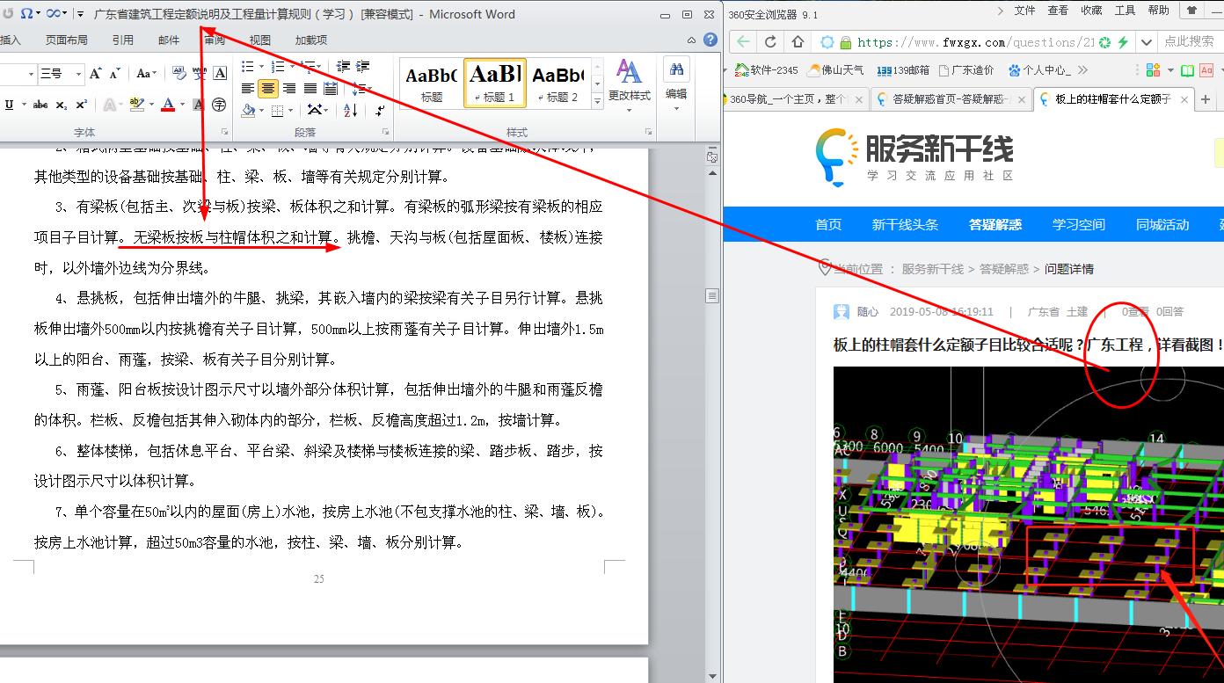Click the Decrease Indent icon

(x=343, y=66)
